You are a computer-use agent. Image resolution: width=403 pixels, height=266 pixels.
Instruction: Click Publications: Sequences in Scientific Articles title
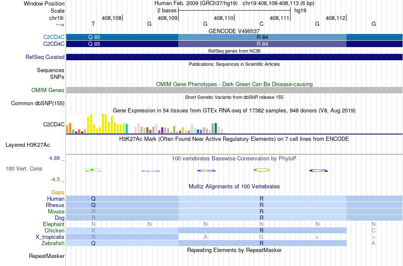point(234,64)
